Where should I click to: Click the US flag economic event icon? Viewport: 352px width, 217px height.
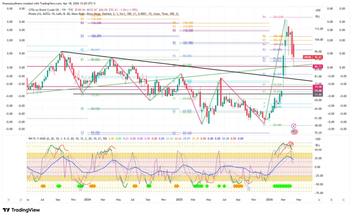(294, 132)
